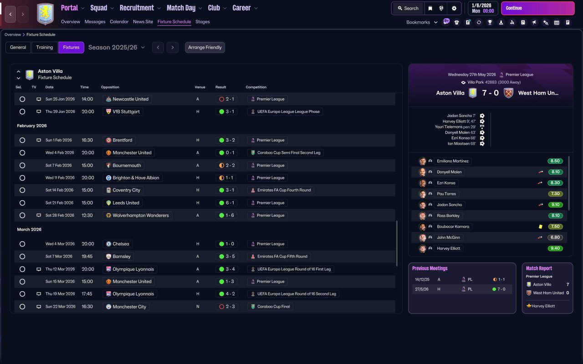Open the Messages sub-tab

click(x=95, y=22)
